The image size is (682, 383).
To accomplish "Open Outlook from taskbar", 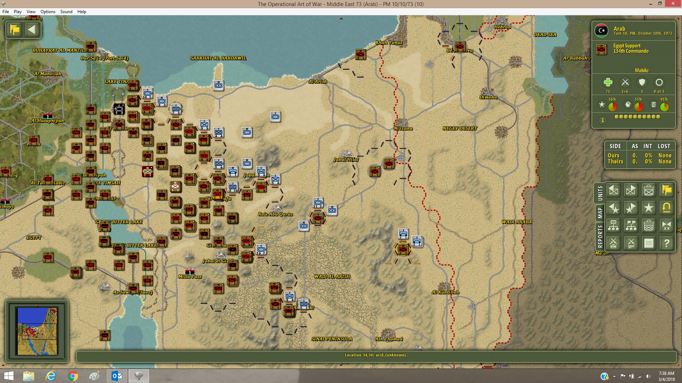I will click(117, 376).
